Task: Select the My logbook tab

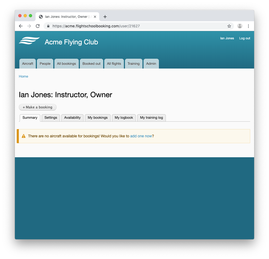Action: click(x=124, y=118)
